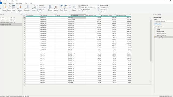Click Replace Values
This screenshot has height=97, width=173.
tap(86, 10)
